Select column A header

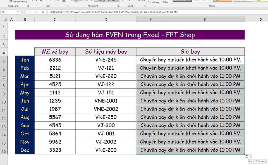[x=11, y=20]
